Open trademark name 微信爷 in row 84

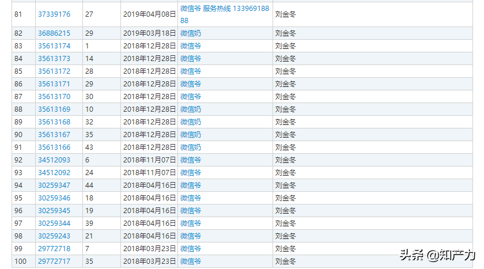pos(191,59)
